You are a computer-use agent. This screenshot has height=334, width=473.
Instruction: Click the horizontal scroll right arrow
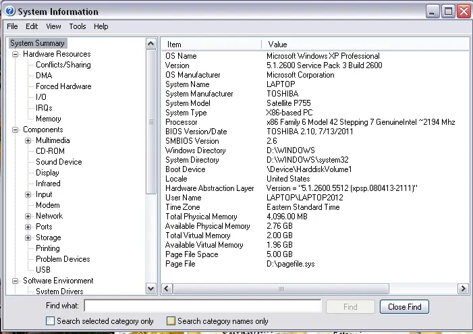pyautogui.click(x=463, y=289)
